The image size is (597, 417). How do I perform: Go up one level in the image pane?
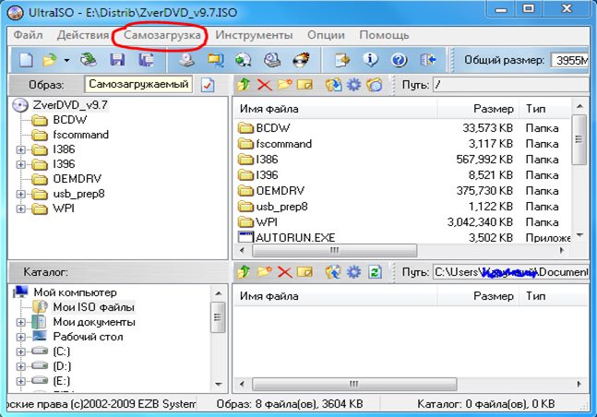point(244,85)
